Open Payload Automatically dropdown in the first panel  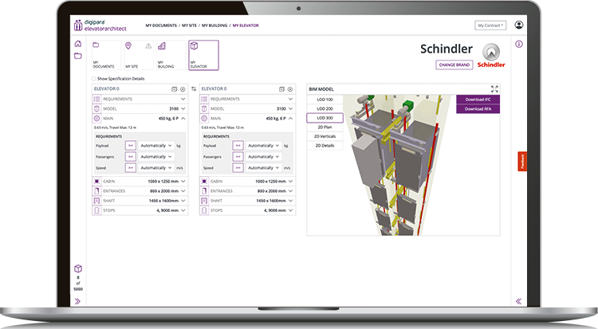pos(156,146)
